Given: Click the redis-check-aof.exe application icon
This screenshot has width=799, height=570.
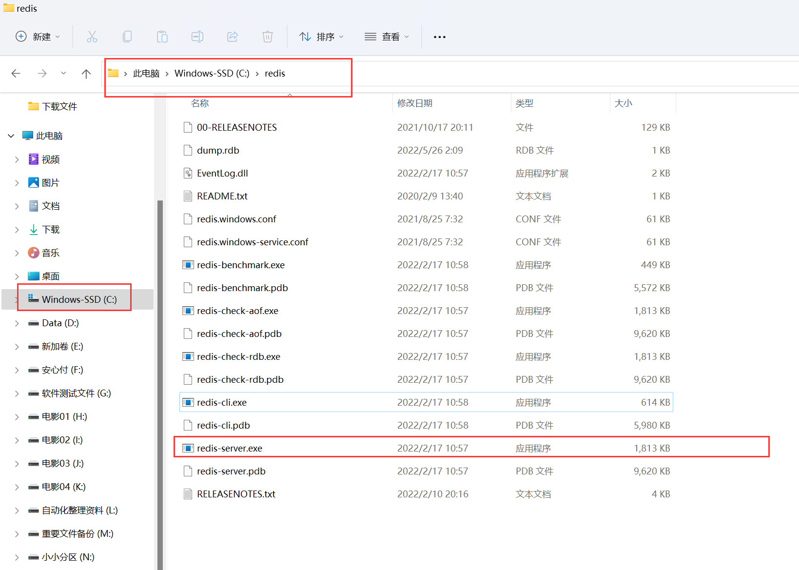Looking at the screenshot, I should [188, 311].
